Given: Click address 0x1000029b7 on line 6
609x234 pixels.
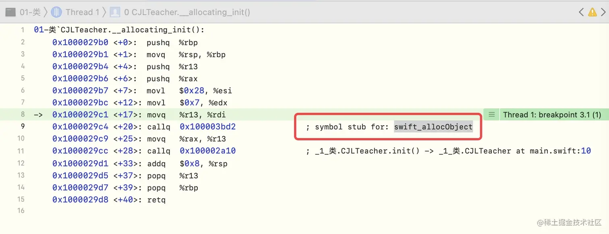Looking at the screenshot, I should (x=80, y=91).
